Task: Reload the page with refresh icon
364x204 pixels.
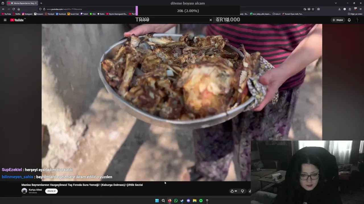Action: (13, 9)
